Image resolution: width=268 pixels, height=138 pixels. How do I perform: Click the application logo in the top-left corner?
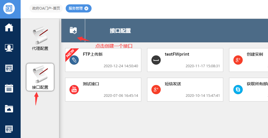click(9, 8)
